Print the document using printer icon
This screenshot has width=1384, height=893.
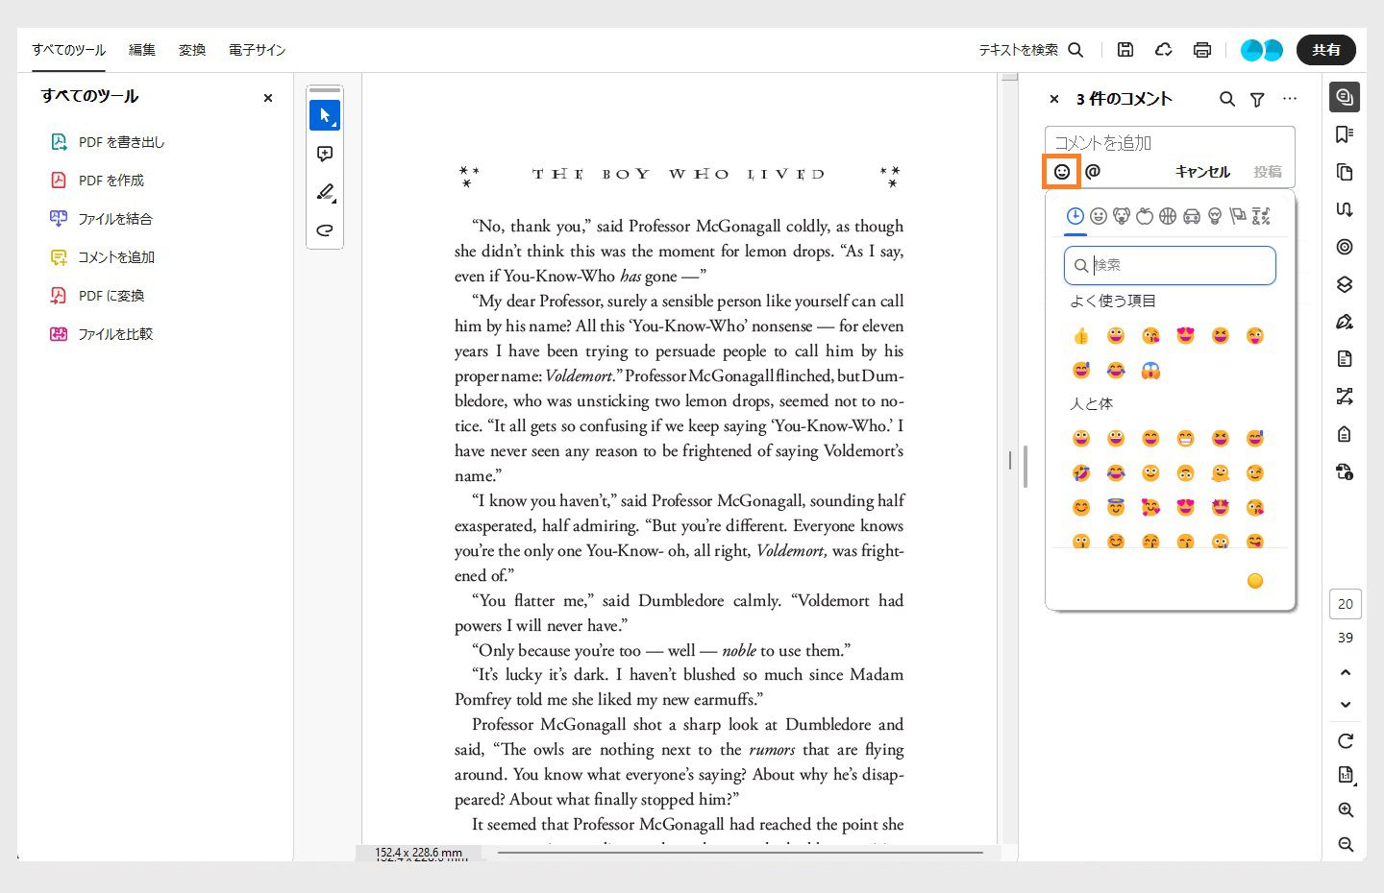click(1202, 50)
